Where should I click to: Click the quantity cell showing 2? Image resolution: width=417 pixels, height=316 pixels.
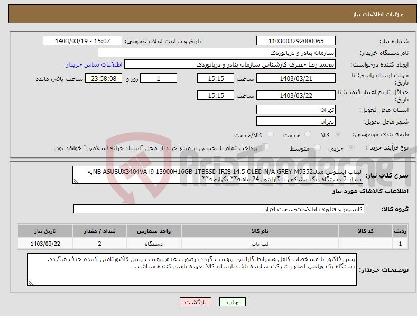(x=99, y=244)
